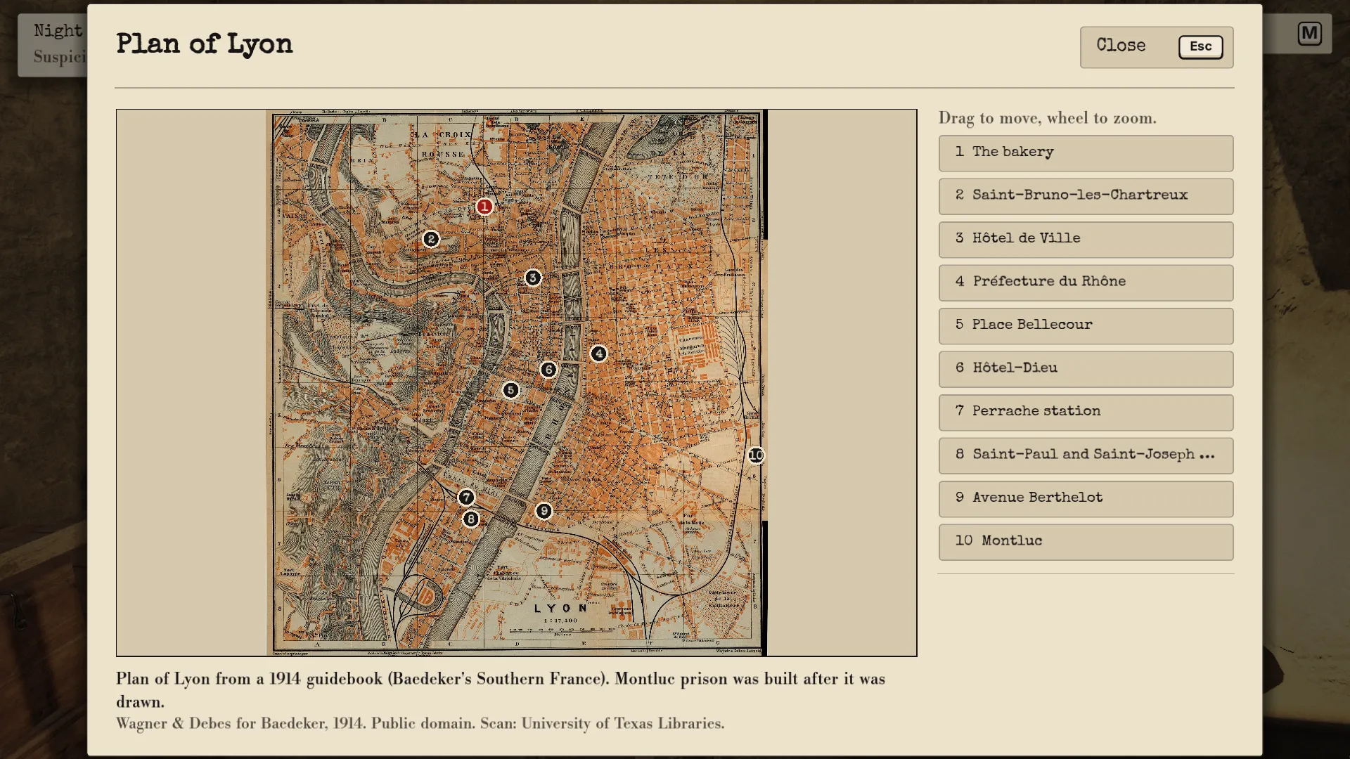Choose Hôtel-Dieu from the locations
Screen dimensions: 1350x759
(x=1086, y=369)
